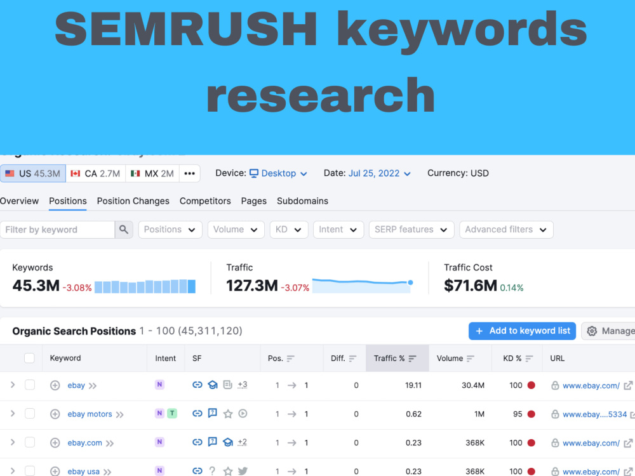Click people also ask icon in ebay.com row

pos(213,442)
